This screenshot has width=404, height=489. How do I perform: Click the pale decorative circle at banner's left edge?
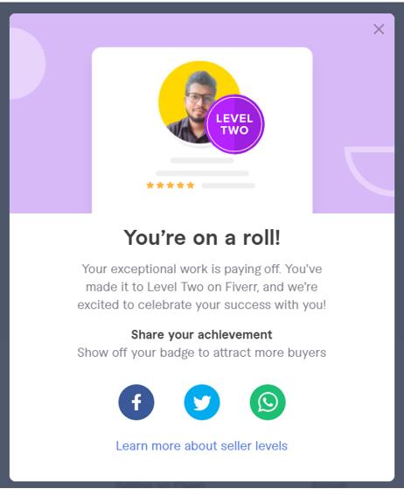point(27,64)
